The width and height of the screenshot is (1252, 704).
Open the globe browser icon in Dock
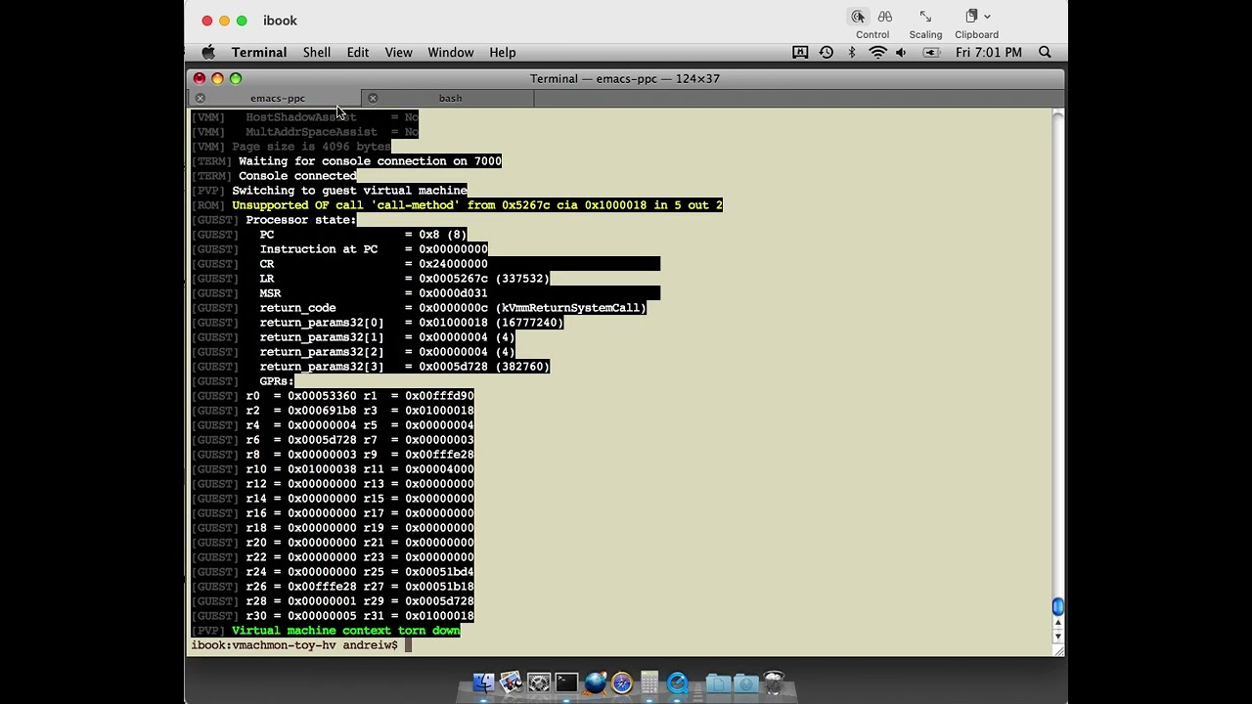pyautogui.click(x=595, y=682)
